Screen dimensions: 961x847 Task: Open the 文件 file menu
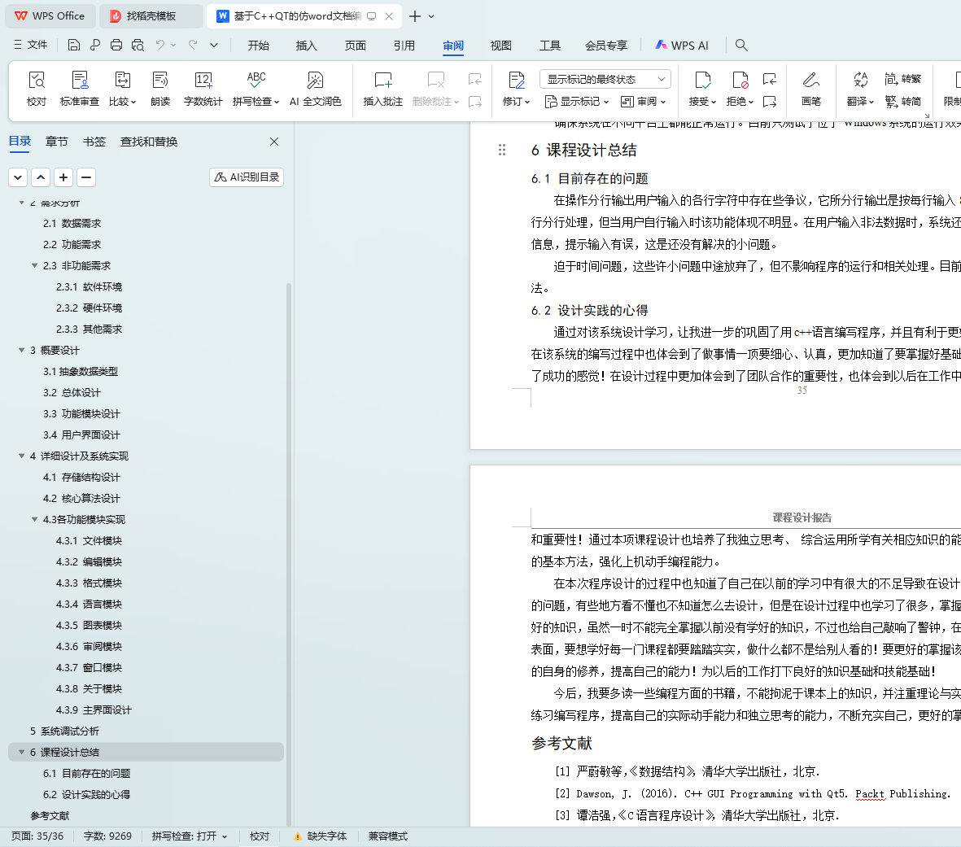(x=31, y=45)
